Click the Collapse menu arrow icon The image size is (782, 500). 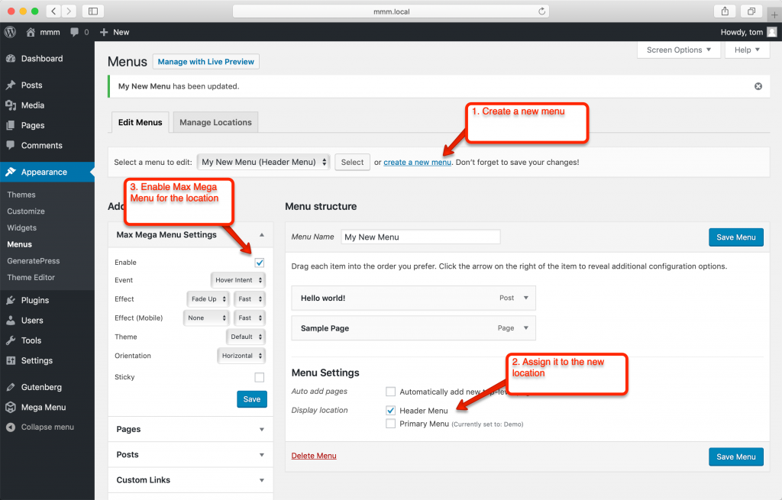pyautogui.click(x=10, y=427)
